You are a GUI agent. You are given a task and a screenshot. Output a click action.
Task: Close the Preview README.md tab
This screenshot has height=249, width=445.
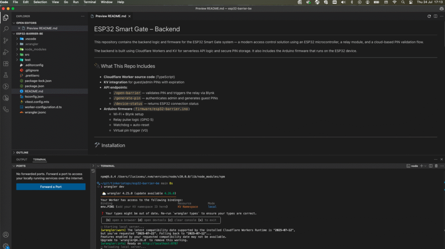130,16
